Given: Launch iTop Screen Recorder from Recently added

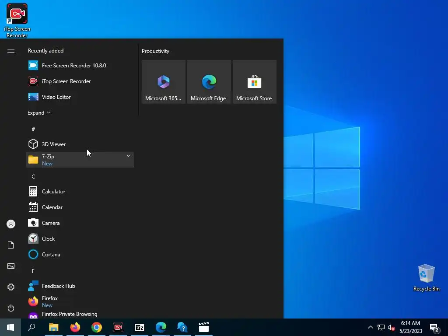Looking at the screenshot, I should (80, 81).
